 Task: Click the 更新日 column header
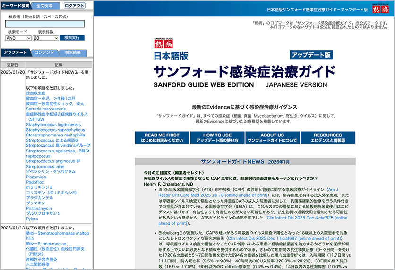[13, 65]
